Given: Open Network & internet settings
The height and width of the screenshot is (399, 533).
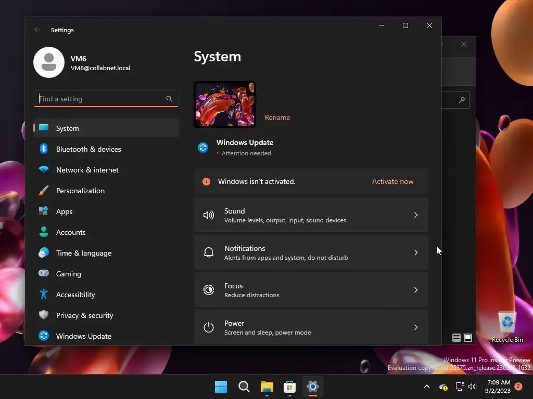Looking at the screenshot, I should click(106, 170).
